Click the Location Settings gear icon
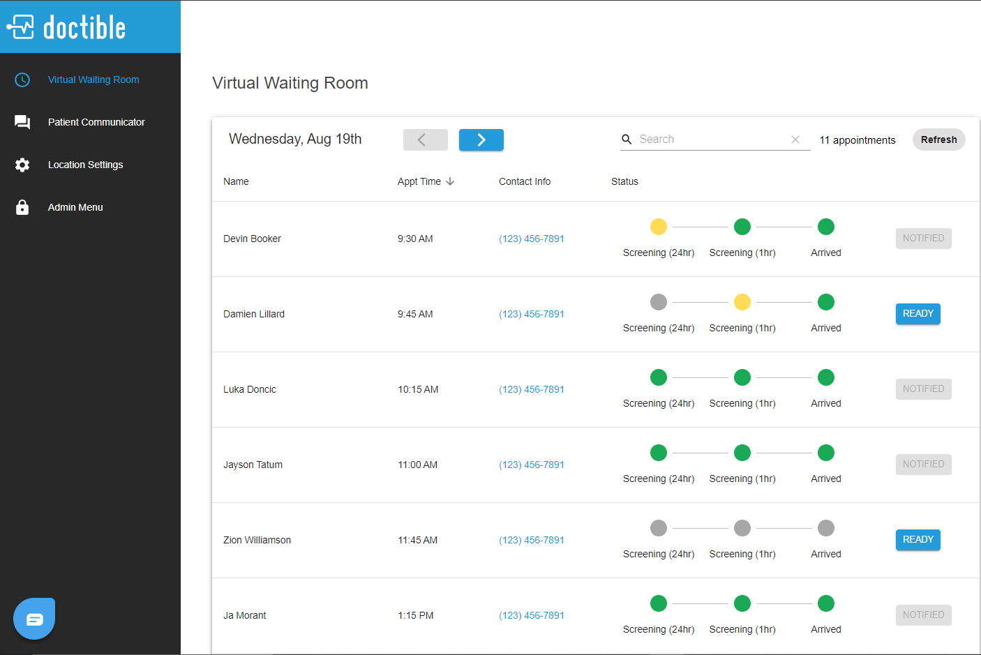The height and width of the screenshot is (655, 981). [22, 165]
